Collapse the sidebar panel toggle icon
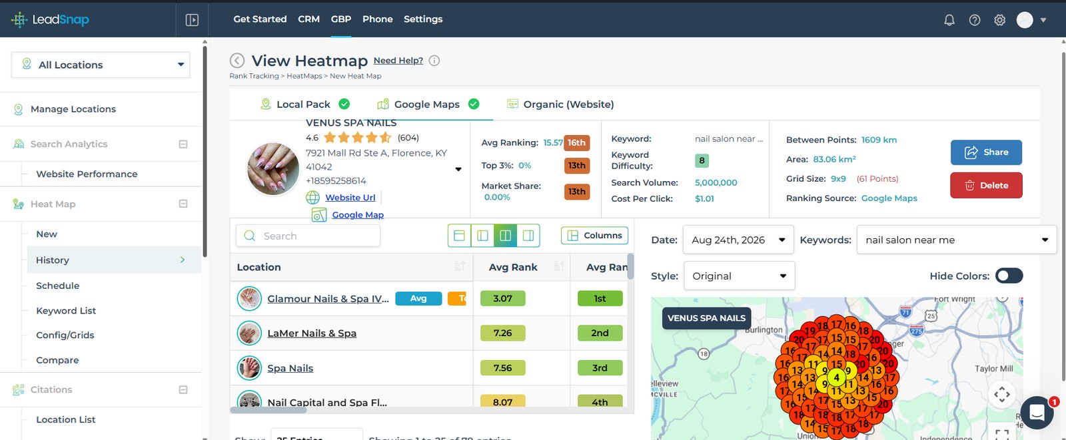Image resolution: width=1066 pixels, height=440 pixels. pos(192,20)
